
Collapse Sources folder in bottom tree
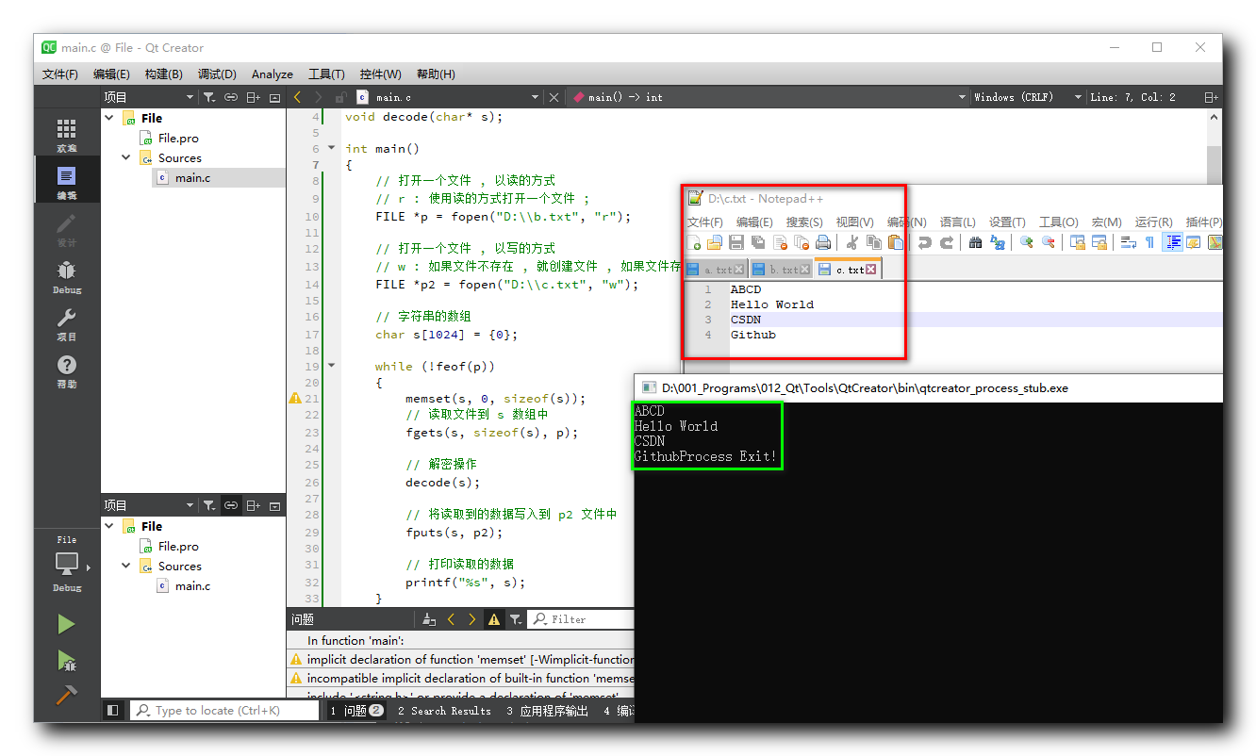coord(126,566)
